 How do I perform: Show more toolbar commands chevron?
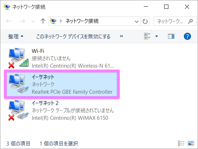(121, 36)
